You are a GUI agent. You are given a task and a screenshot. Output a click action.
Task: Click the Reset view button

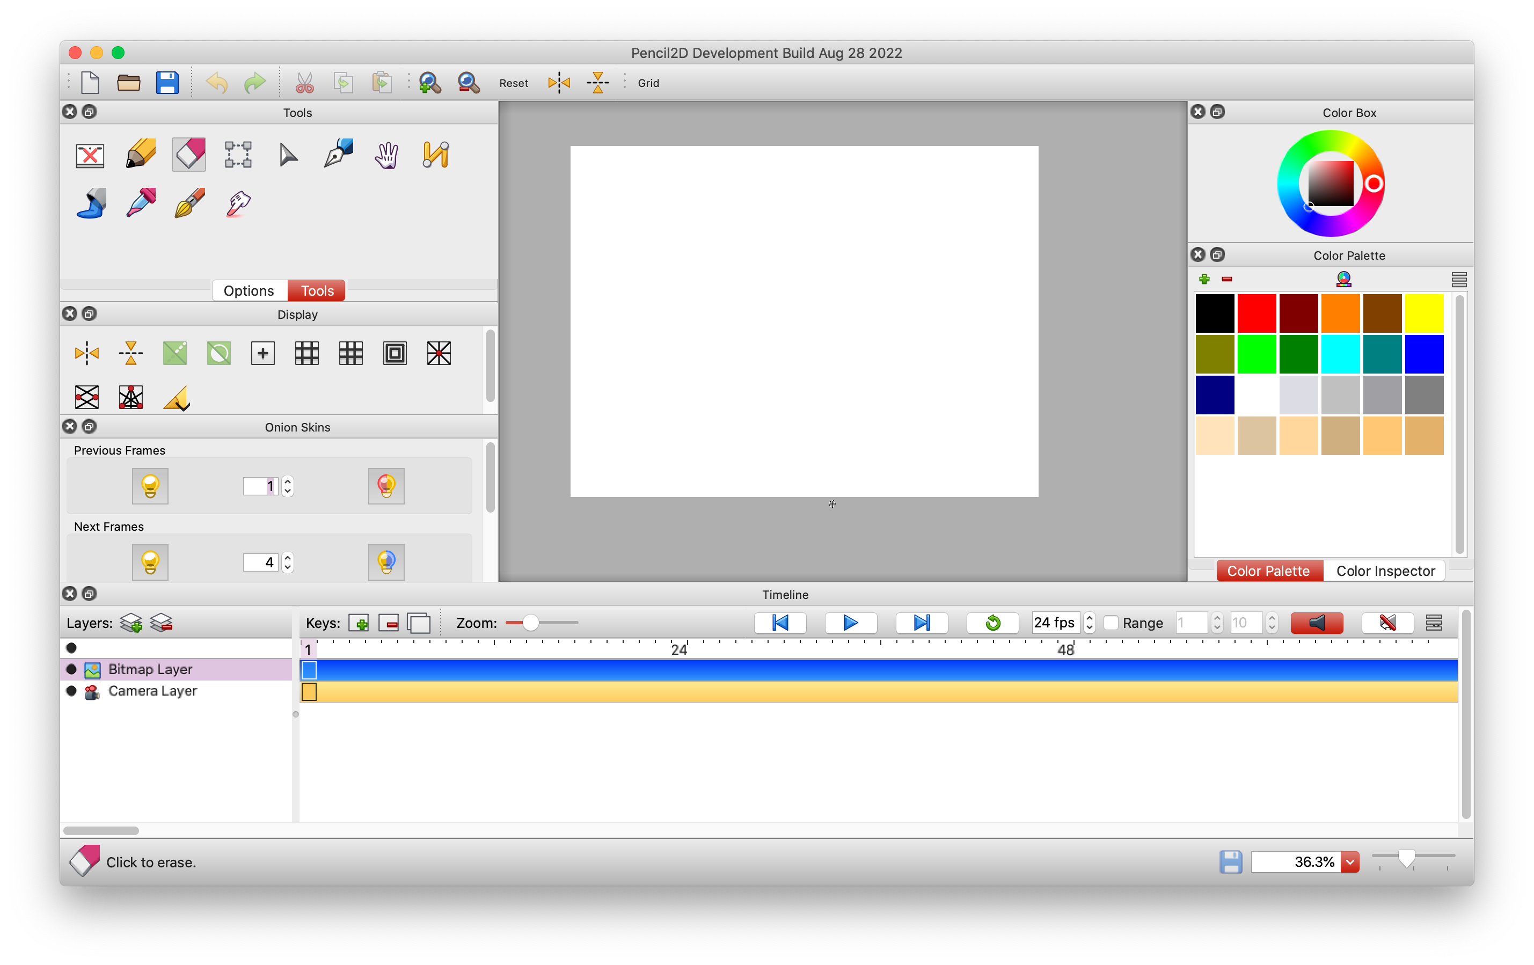514,83
